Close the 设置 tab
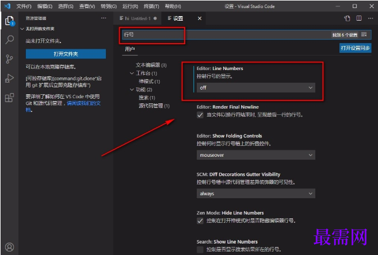This screenshot has width=378, height=255. (200, 18)
